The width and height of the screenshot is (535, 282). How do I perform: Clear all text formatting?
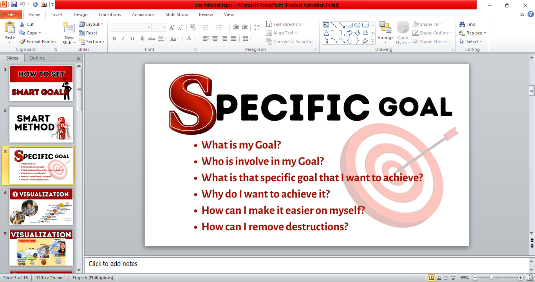(x=193, y=27)
